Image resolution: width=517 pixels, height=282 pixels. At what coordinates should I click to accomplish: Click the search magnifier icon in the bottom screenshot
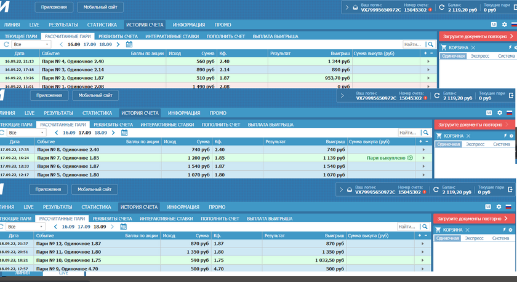(x=425, y=227)
